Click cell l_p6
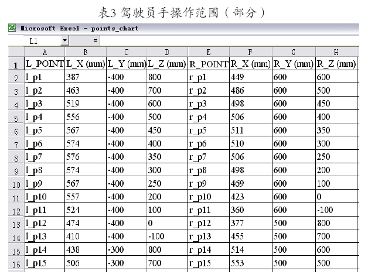The height and width of the screenshot is (278, 368). [x=45, y=143]
